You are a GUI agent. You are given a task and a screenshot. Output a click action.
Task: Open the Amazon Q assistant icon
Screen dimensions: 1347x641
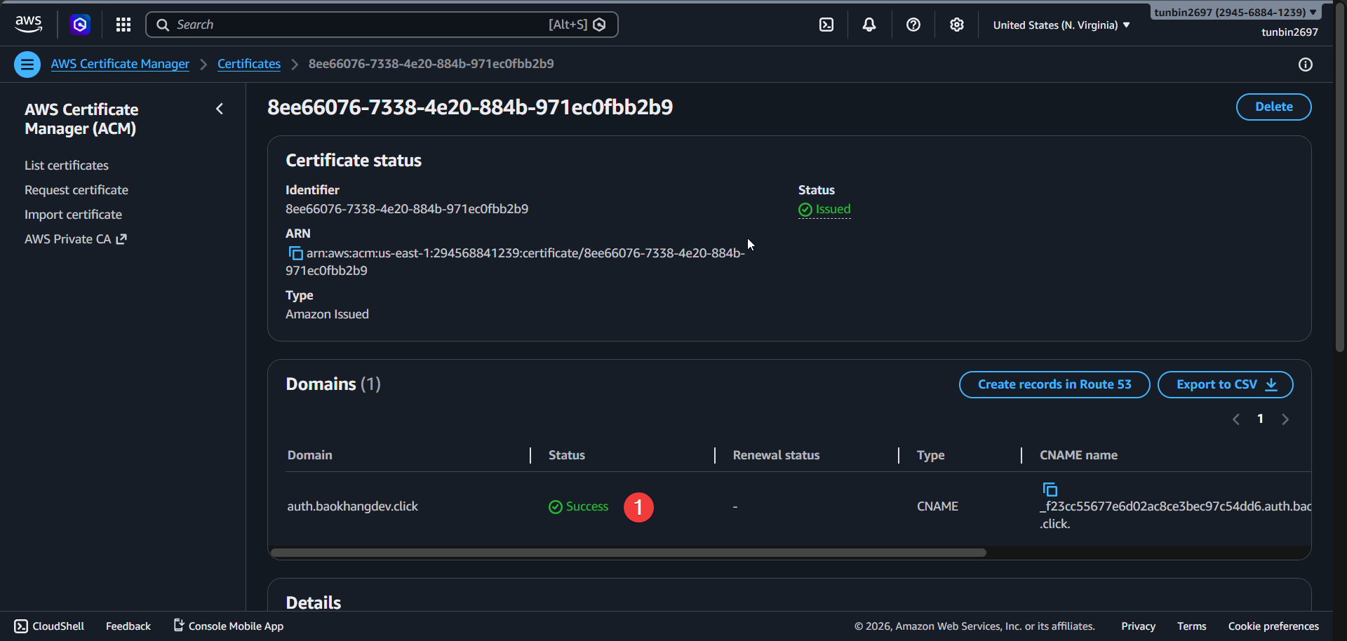pyautogui.click(x=80, y=25)
